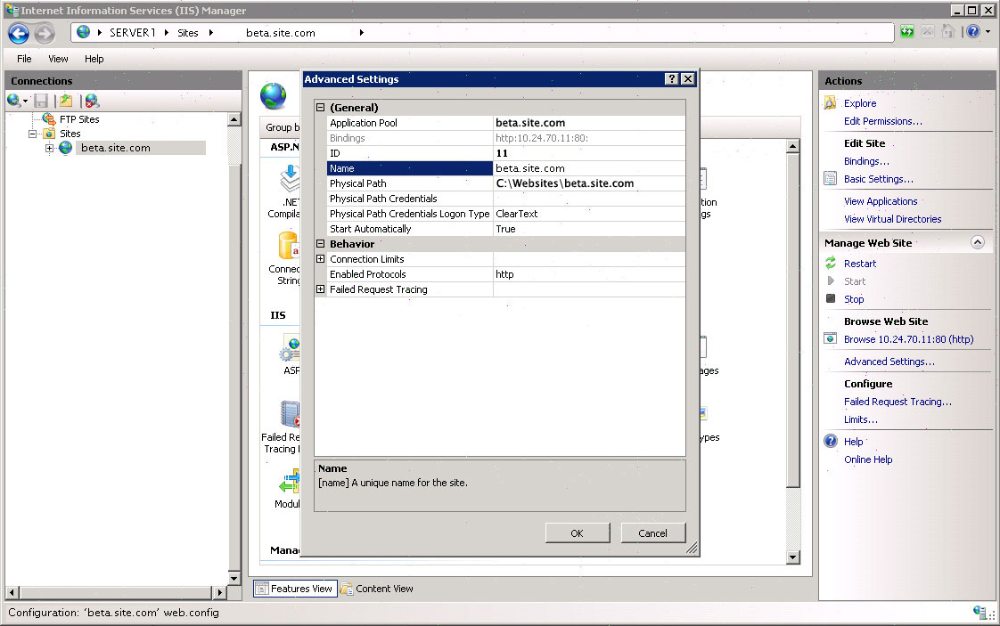Select the Enabled Protocols row

click(x=506, y=274)
